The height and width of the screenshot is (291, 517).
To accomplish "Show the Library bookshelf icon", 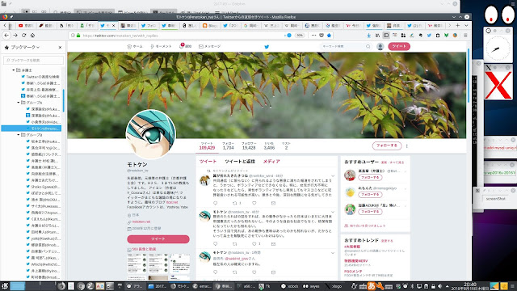I will click(377, 36).
